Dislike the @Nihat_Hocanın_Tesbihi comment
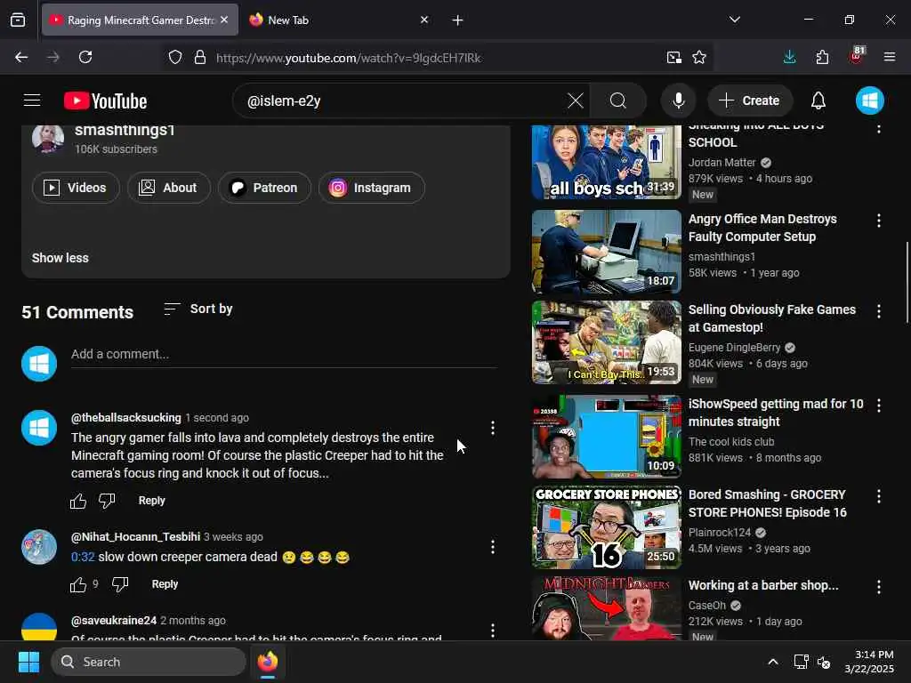The height and width of the screenshot is (683, 911). [120, 584]
